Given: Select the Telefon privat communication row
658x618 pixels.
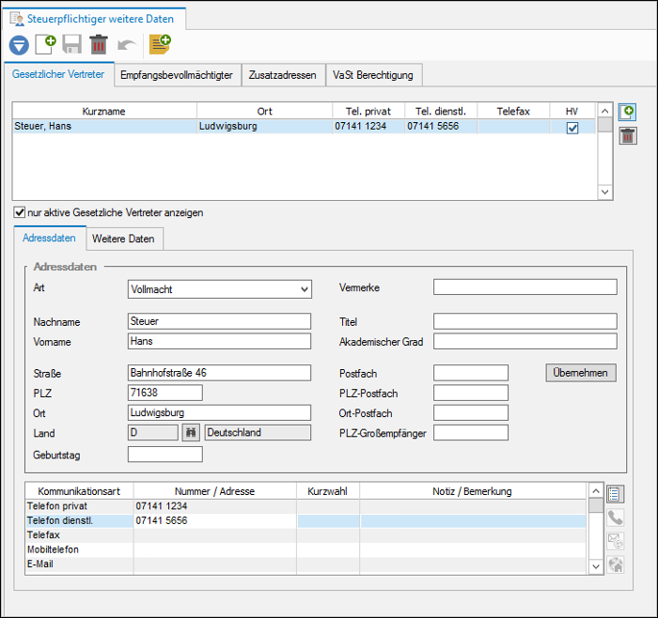Looking at the screenshot, I should coord(305,506).
